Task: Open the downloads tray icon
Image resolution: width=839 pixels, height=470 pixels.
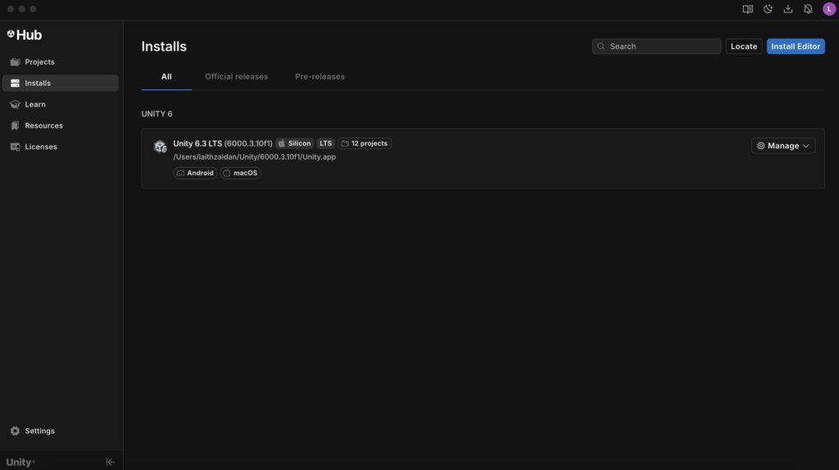Action: (788, 9)
